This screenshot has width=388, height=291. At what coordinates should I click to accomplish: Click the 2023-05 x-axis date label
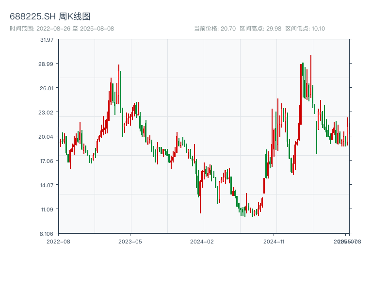click(x=130, y=241)
